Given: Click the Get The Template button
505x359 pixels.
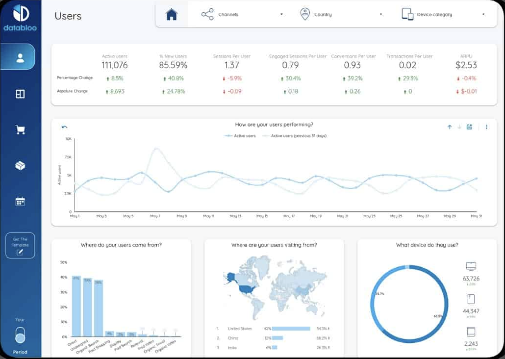Looking at the screenshot, I should coord(20,245).
